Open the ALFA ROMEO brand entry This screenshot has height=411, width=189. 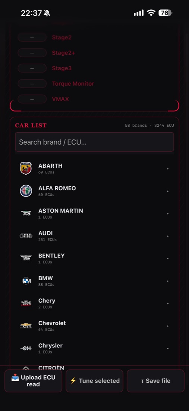(x=94, y=191)
